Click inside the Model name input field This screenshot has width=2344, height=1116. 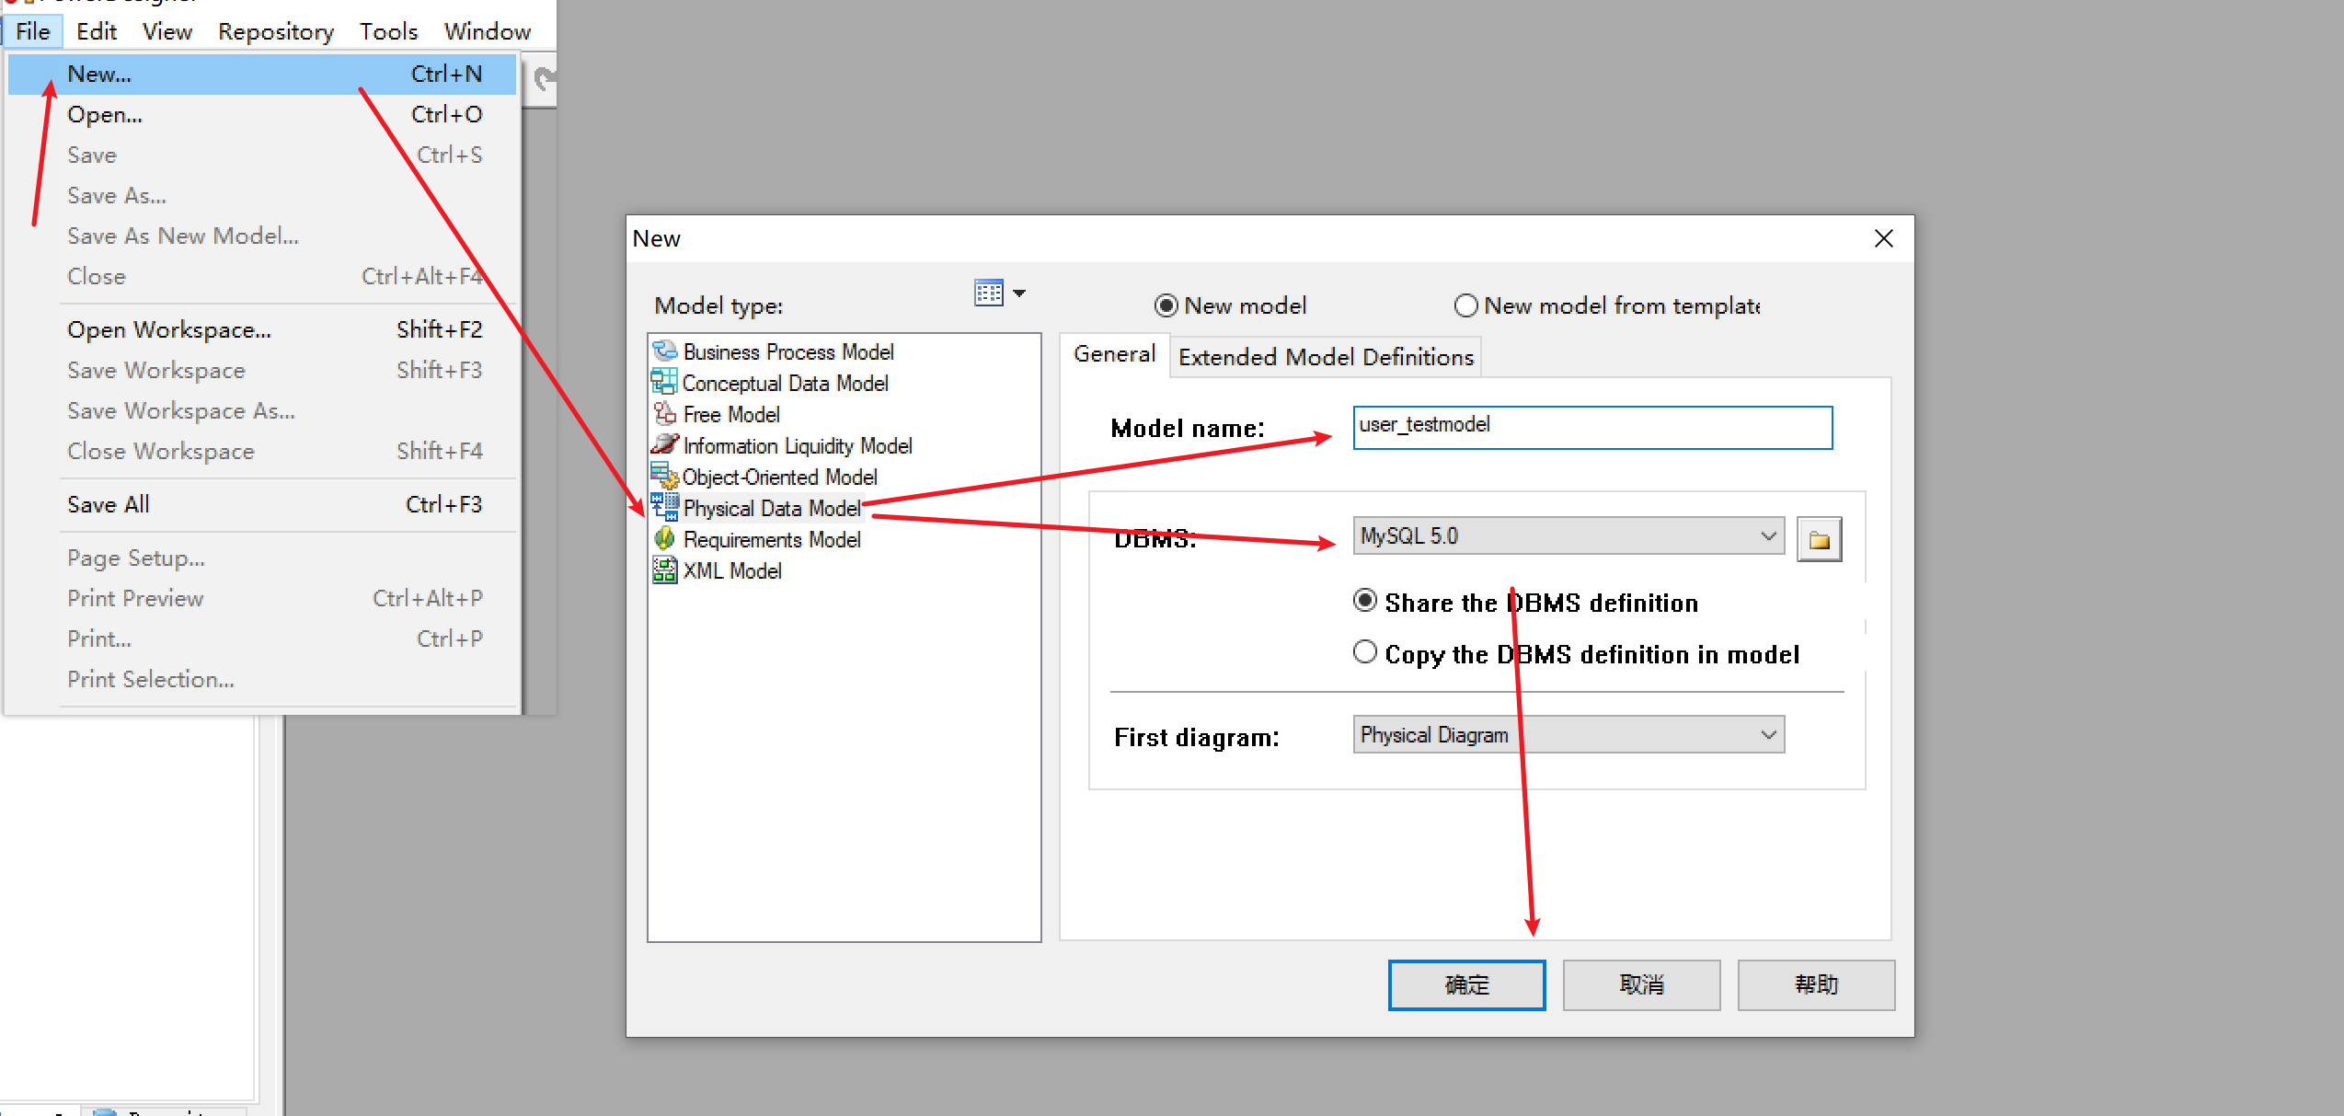1591,426
